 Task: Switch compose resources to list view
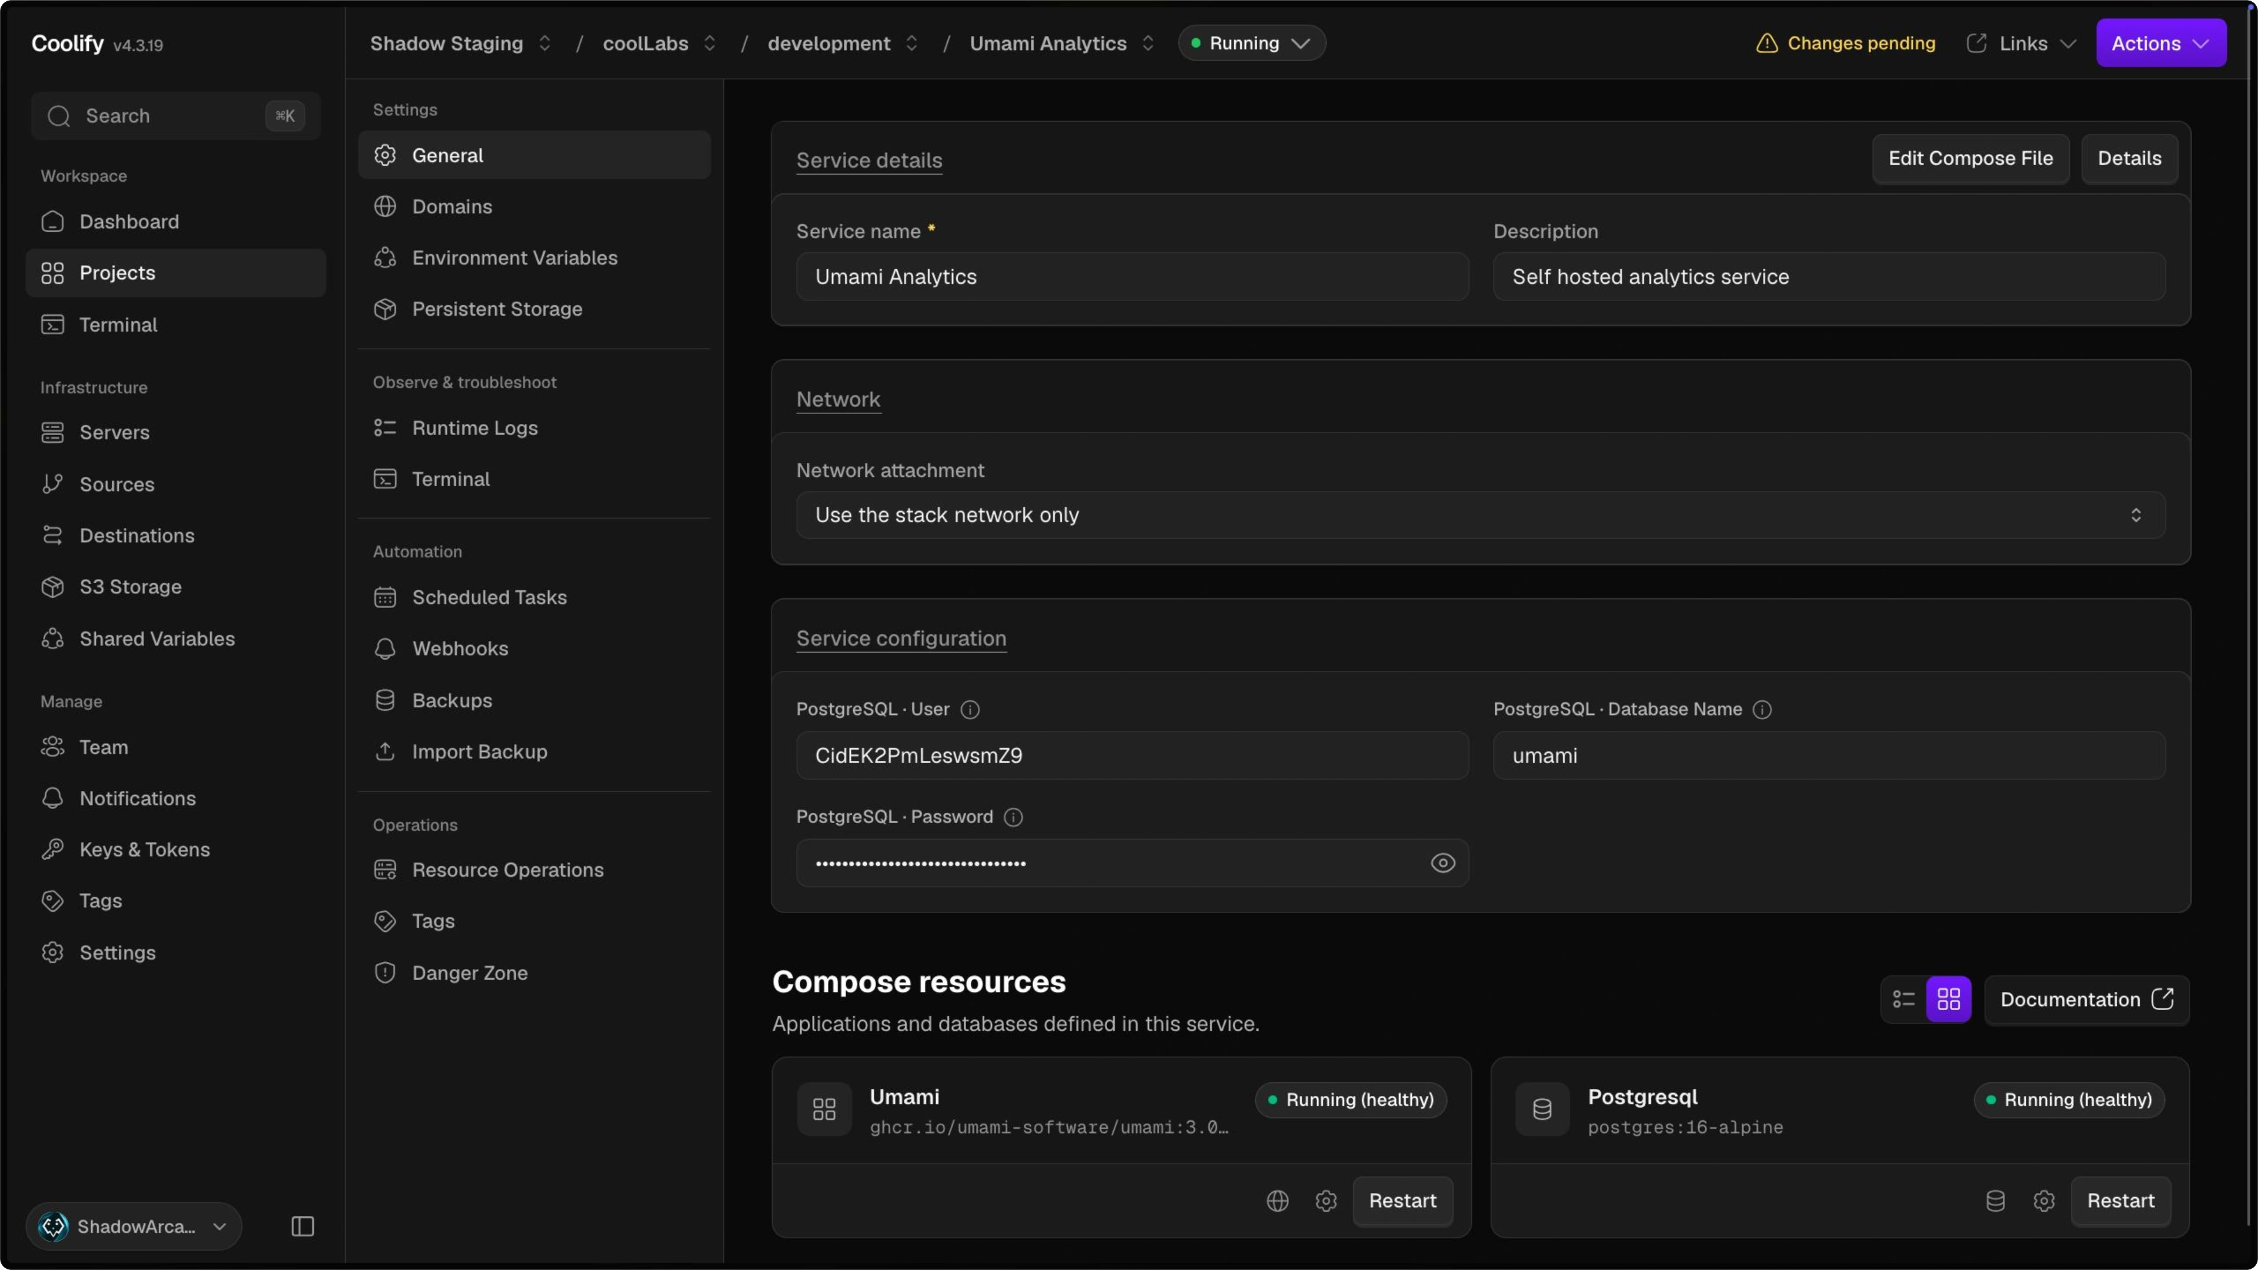1903,999
